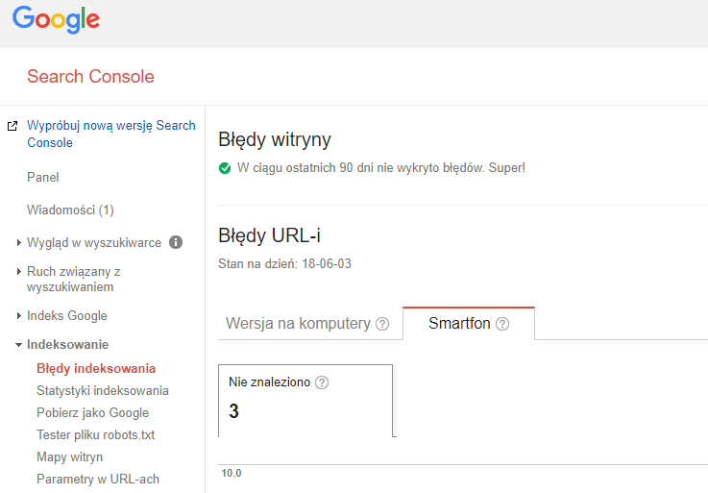Image resolution: width=708 pixels, height=493 pixels.
Task: Open Panel in sidebar
Action: pyautogui.click(x=43, y=178)
